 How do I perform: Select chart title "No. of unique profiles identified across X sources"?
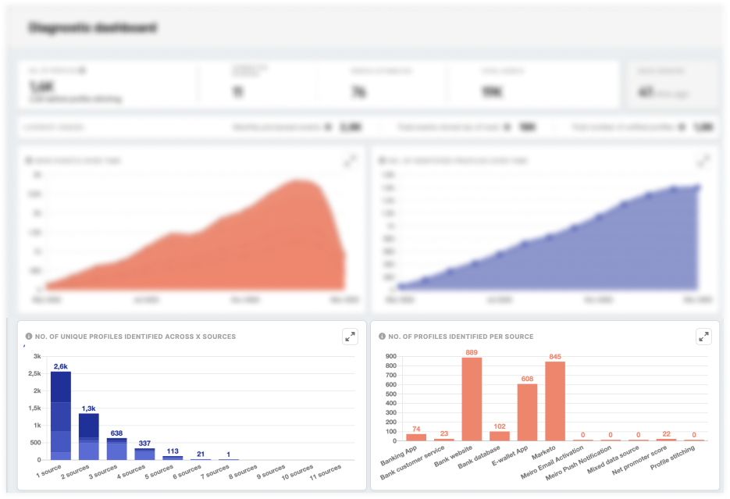(136, 337)
